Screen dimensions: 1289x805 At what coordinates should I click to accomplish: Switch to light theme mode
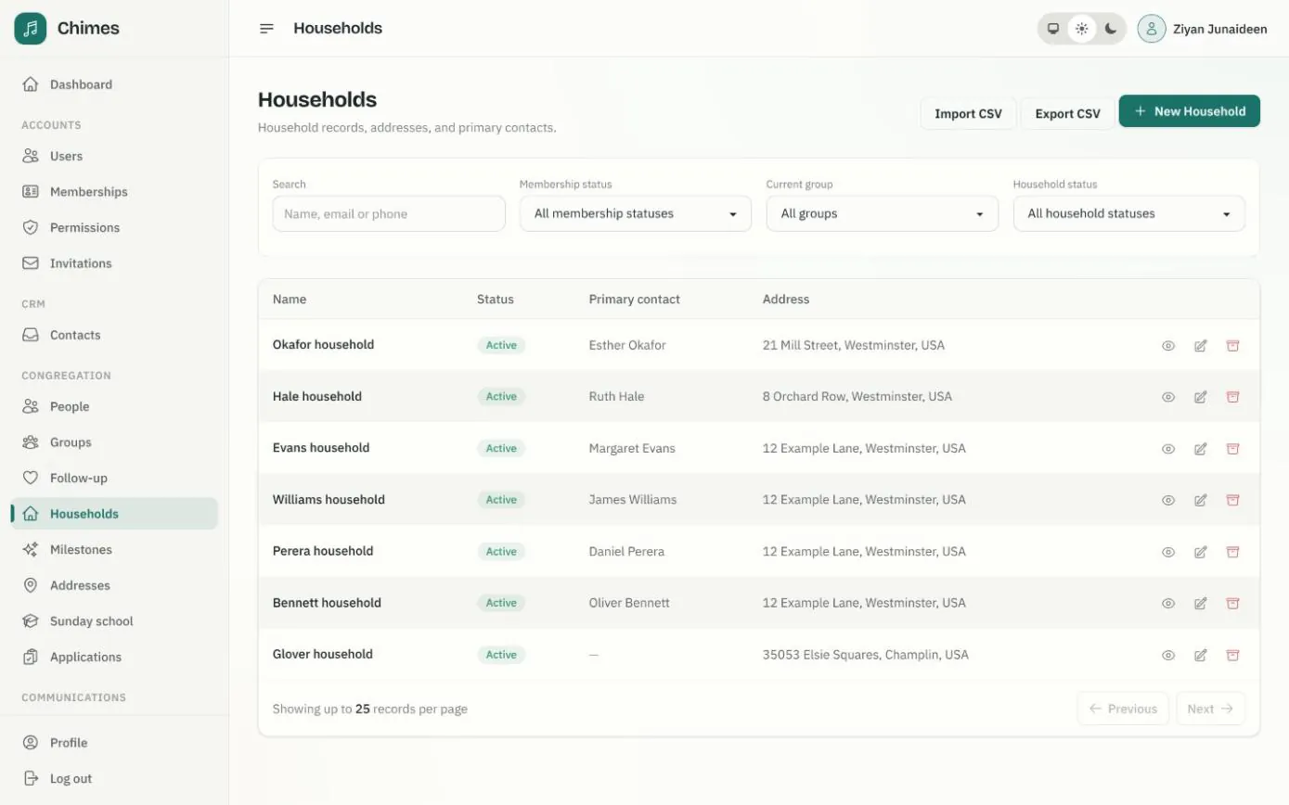tap(1082, 29)
